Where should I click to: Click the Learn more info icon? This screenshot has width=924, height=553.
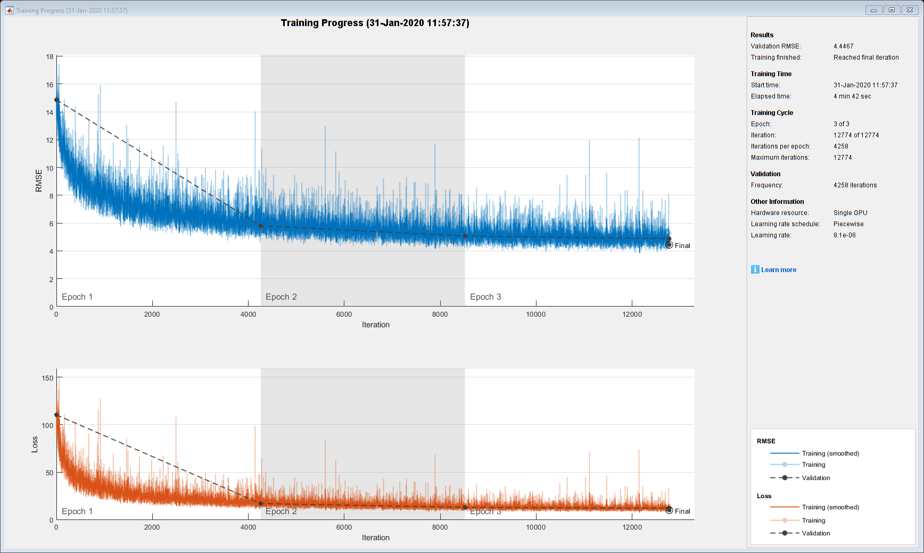755,269
